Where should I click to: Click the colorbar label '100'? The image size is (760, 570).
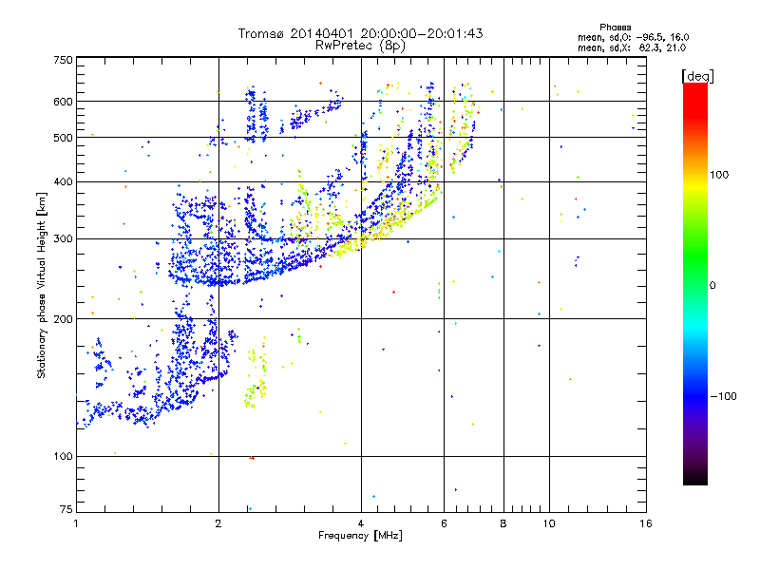(x=719, y=175)
